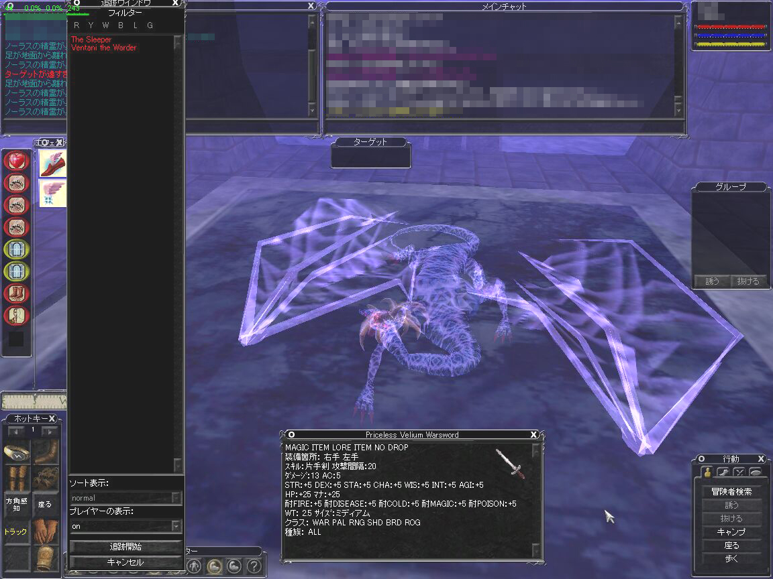Select 'The Sleeper' in the tracking list
The width and height of the screenshot is (773, 579).
[91, 40]
